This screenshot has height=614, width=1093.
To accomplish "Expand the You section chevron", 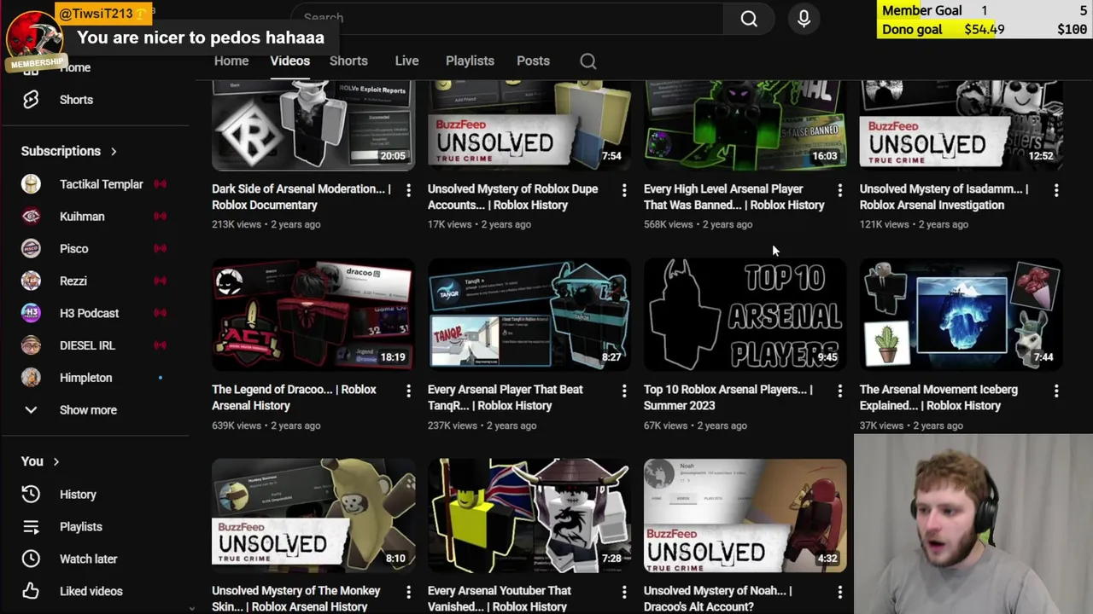I will (56, 461).
